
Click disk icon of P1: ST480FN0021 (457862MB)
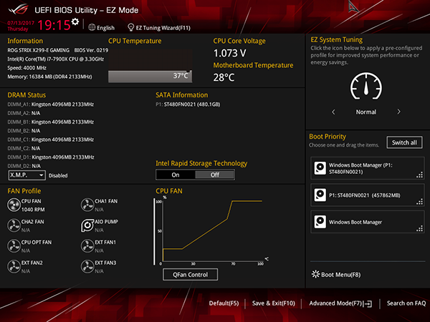[320, 195]
